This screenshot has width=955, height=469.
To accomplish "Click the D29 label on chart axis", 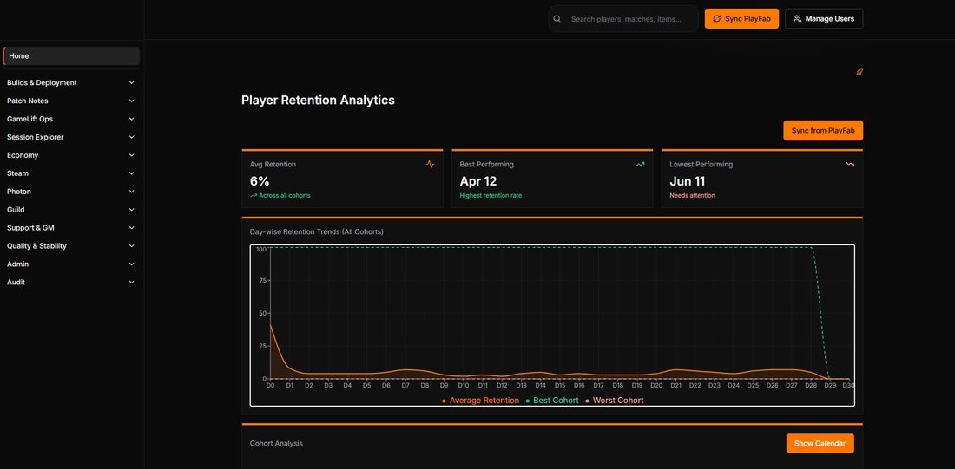I will 829,385.
